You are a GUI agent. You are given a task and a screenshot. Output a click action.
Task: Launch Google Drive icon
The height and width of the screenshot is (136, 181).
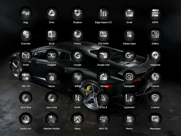[x=52, y=13]
